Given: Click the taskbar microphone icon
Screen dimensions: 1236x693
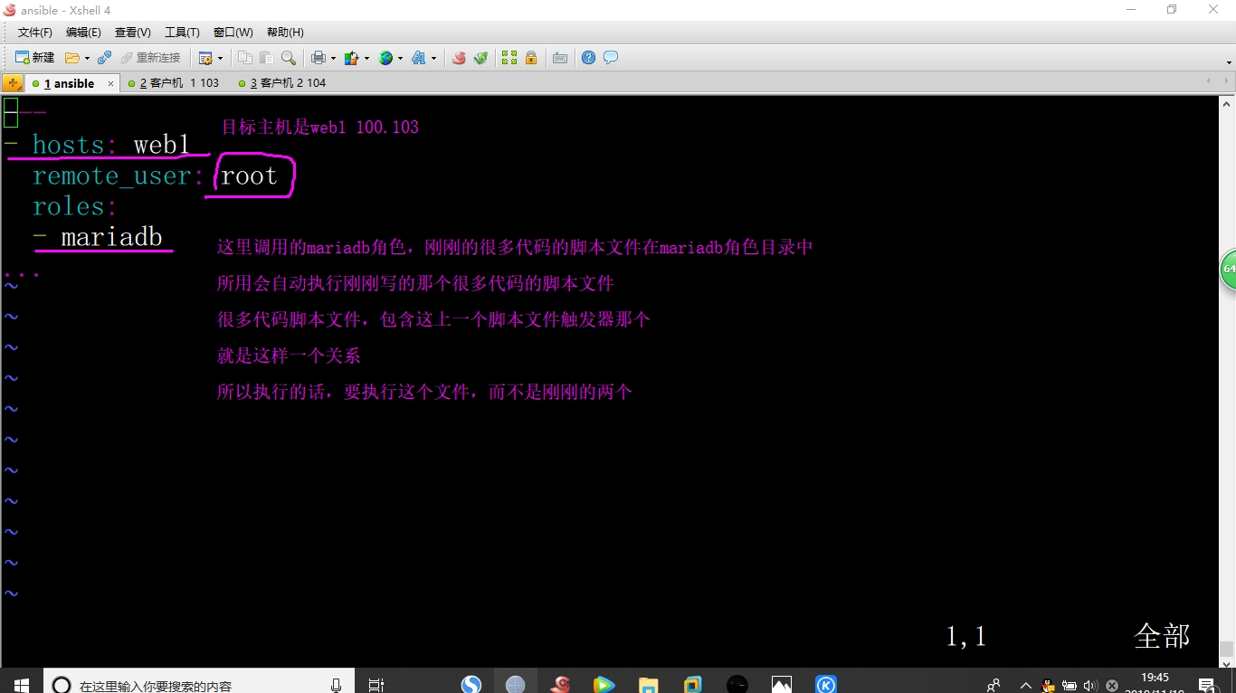Looking at the screenshot, I should (336, 685).
